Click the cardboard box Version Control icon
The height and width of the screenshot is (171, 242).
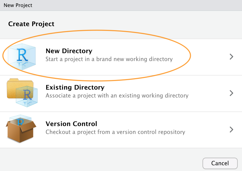coord(21,131)
